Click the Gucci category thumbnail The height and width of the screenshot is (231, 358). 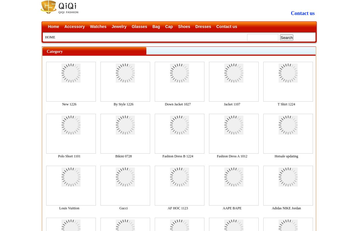click(x=125, y=185)
